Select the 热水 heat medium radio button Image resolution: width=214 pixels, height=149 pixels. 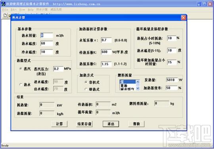pos(21,84)
